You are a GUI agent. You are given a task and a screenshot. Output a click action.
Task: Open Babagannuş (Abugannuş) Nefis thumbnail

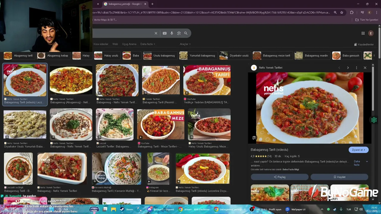coord(71,80)
